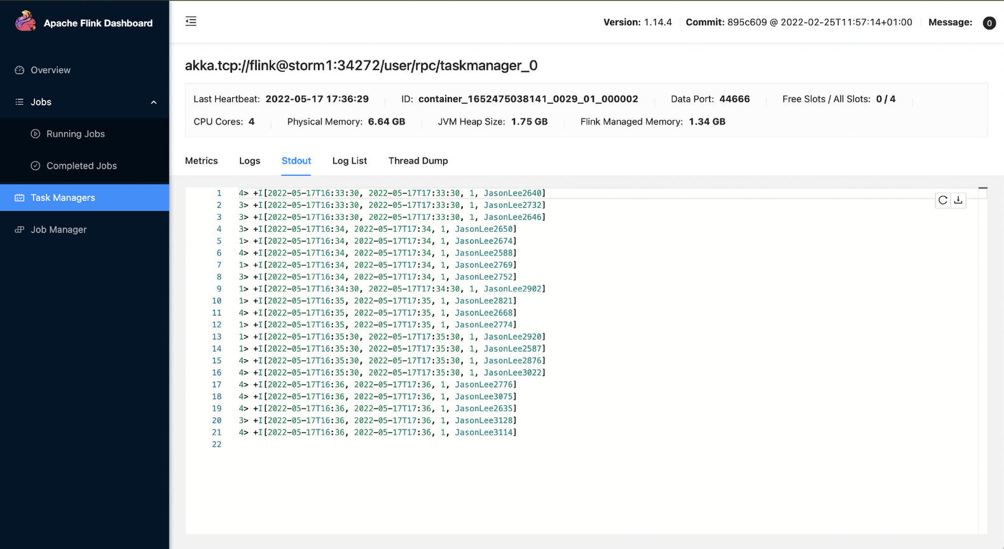Click the log line containing JasonLee2732
Viewport: 1004px width, 549px height.
tap(392, 205)
